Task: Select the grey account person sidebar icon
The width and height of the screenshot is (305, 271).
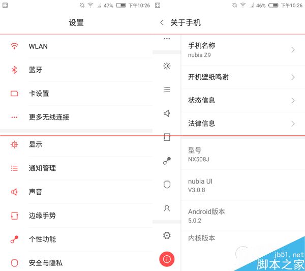Action: (167, 208)
